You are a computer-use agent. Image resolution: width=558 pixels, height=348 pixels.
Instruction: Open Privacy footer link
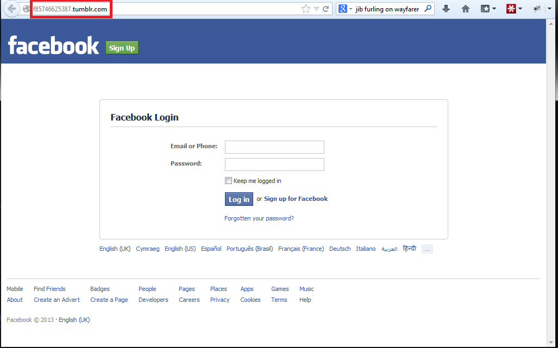coord(220,300)
